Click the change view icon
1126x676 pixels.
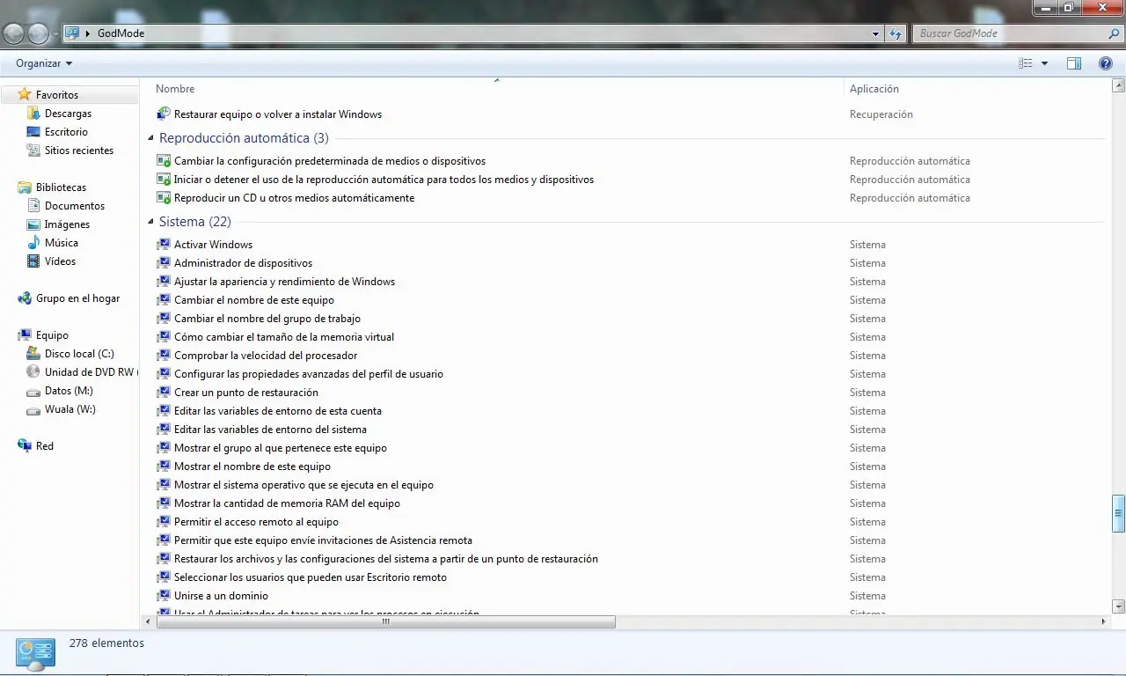pos(1026,63)
